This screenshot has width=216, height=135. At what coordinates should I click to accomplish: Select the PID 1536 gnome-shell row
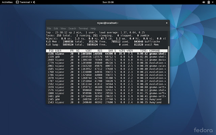tap(107, 54)
